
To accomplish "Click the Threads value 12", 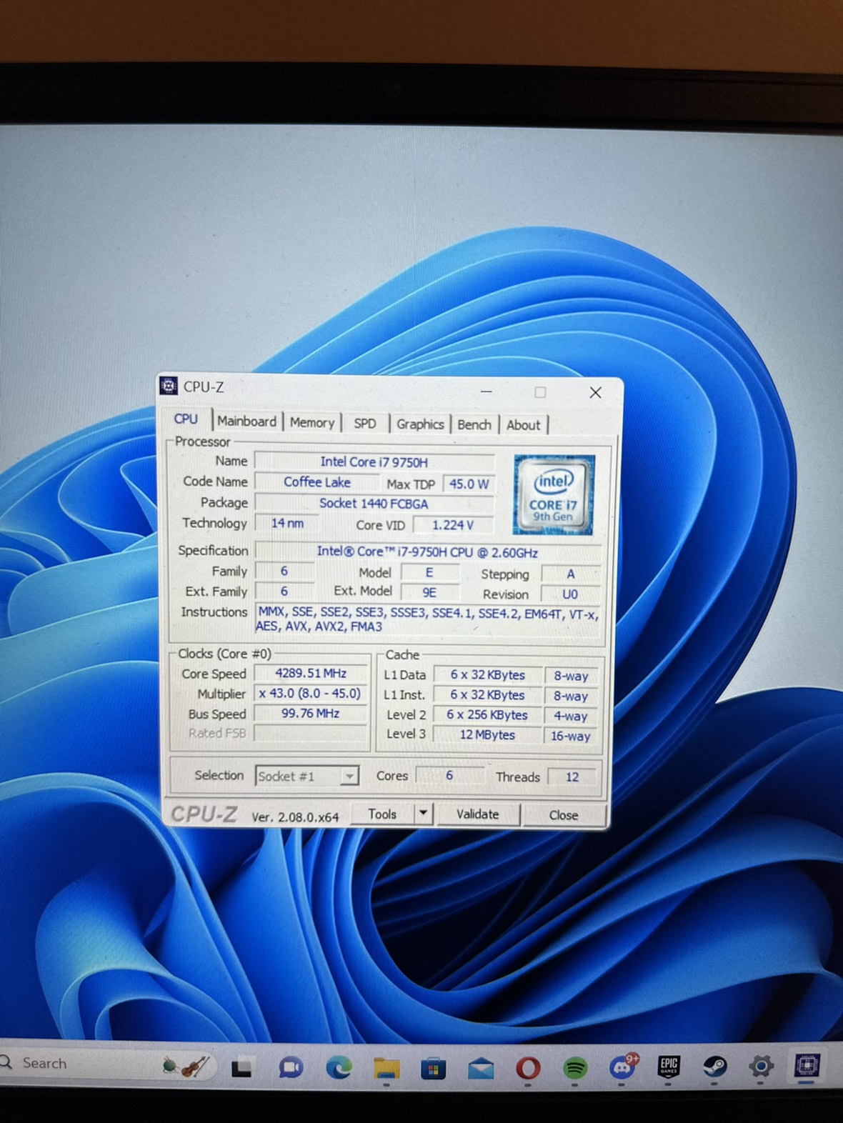I will (572, 777).
